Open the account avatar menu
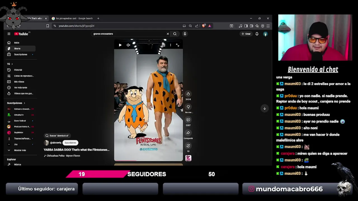Viewport: 358px width, 201px height. (x=265, y=34)
